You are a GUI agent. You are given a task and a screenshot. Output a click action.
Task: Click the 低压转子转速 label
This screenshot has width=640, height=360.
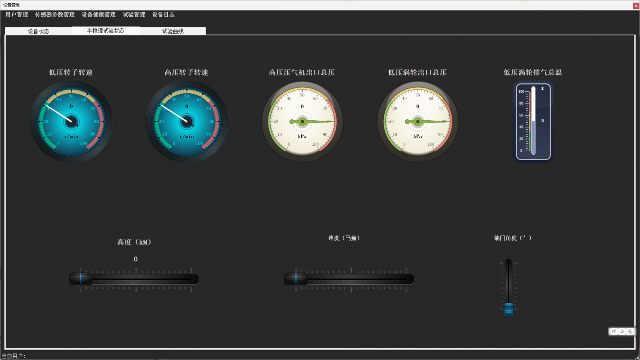[71, 73]
